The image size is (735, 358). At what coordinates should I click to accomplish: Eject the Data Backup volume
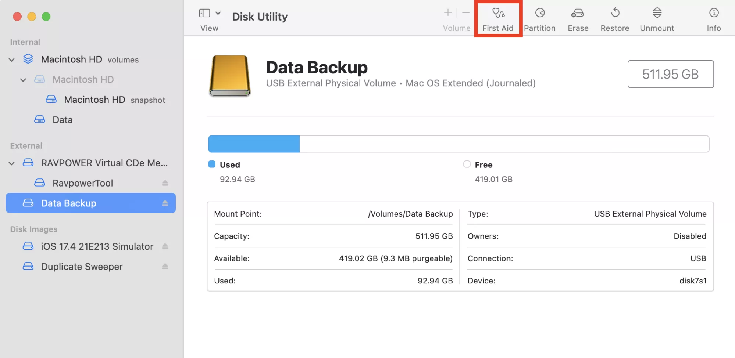point(165,203)
